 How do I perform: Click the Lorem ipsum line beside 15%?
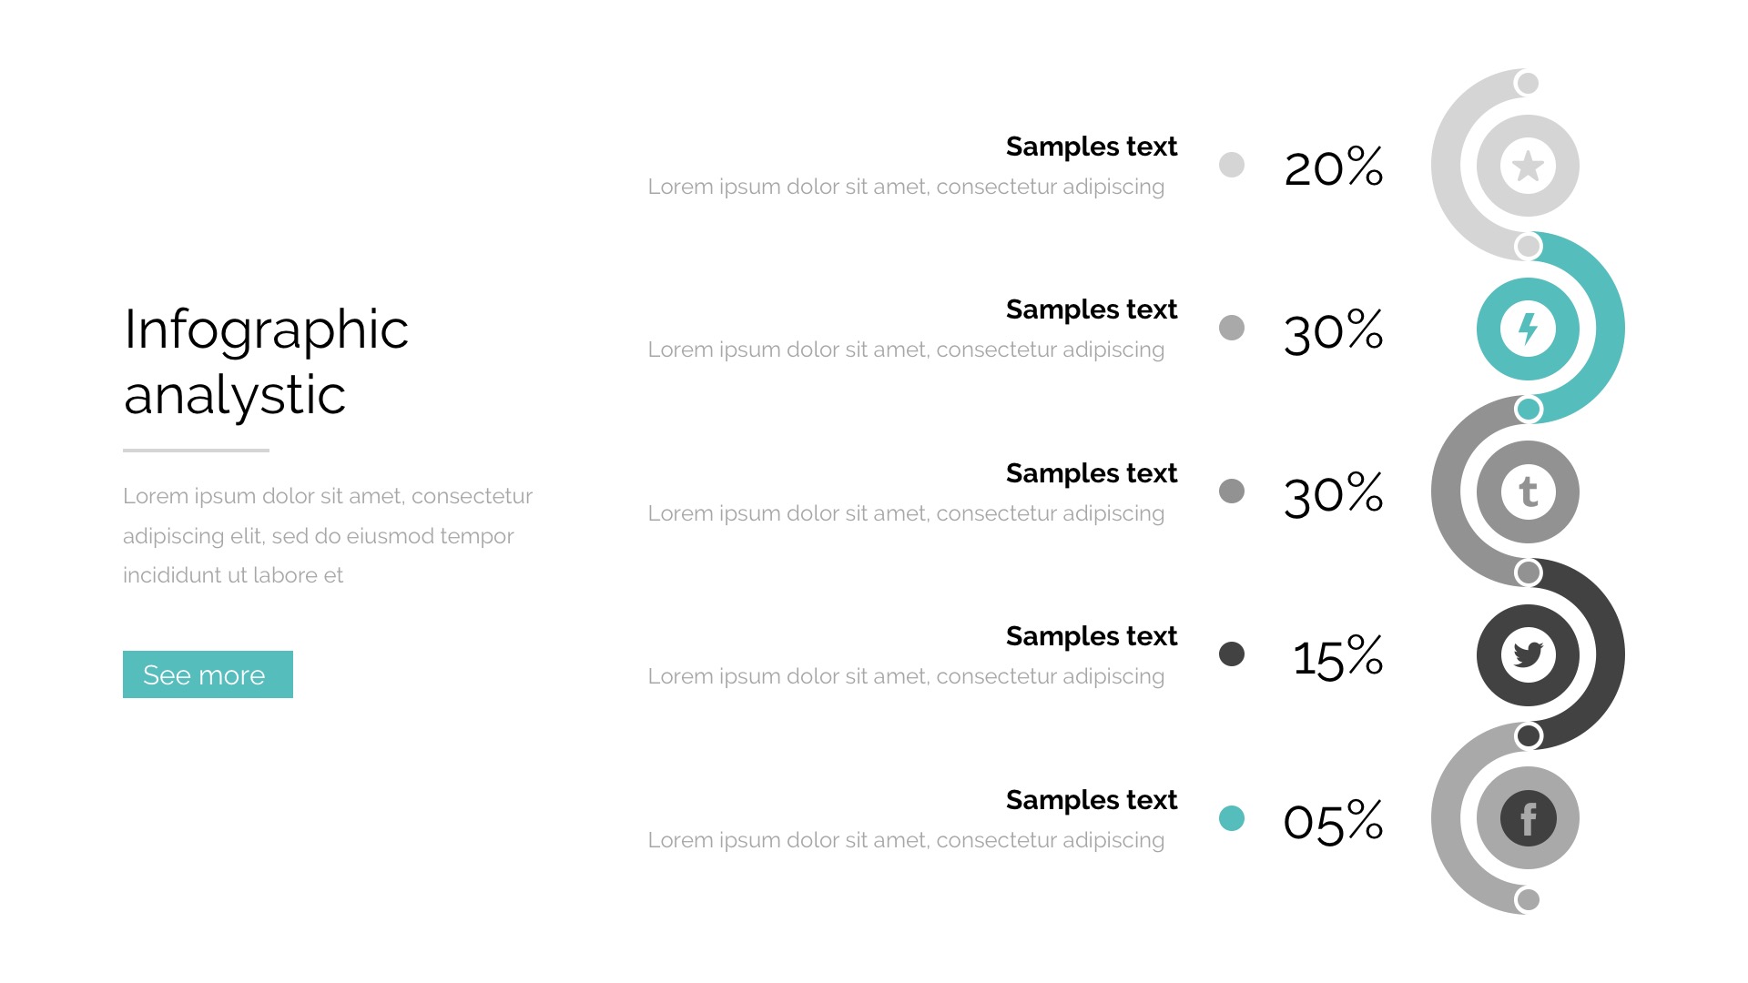click(906, 676)
